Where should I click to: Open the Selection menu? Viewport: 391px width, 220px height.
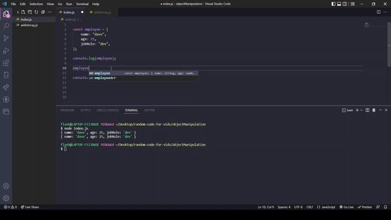pos(36,4)
